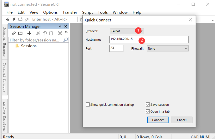Click the connect-in-tab icon in Session Manager
Image resolution: width=215 pixels, height=139 pixels.
(x=20, y=33)
